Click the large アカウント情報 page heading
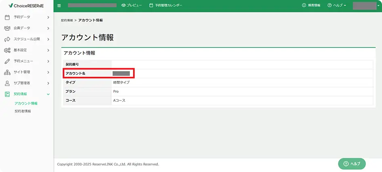 [x=87, y=38]
